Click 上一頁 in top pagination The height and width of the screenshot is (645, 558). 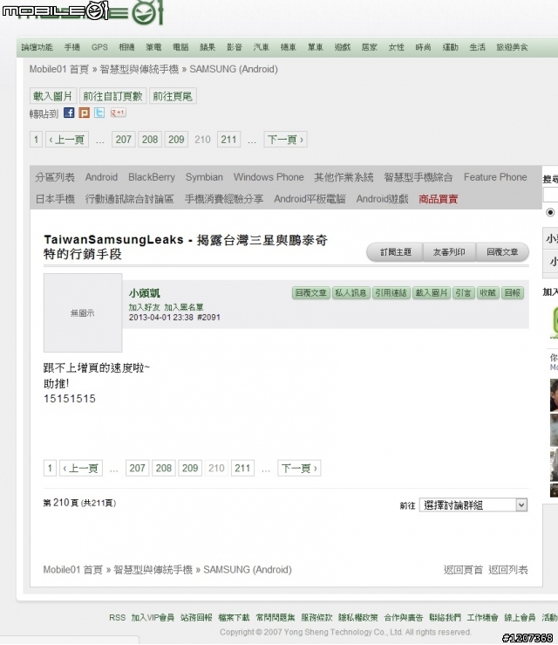click(66, 140)
